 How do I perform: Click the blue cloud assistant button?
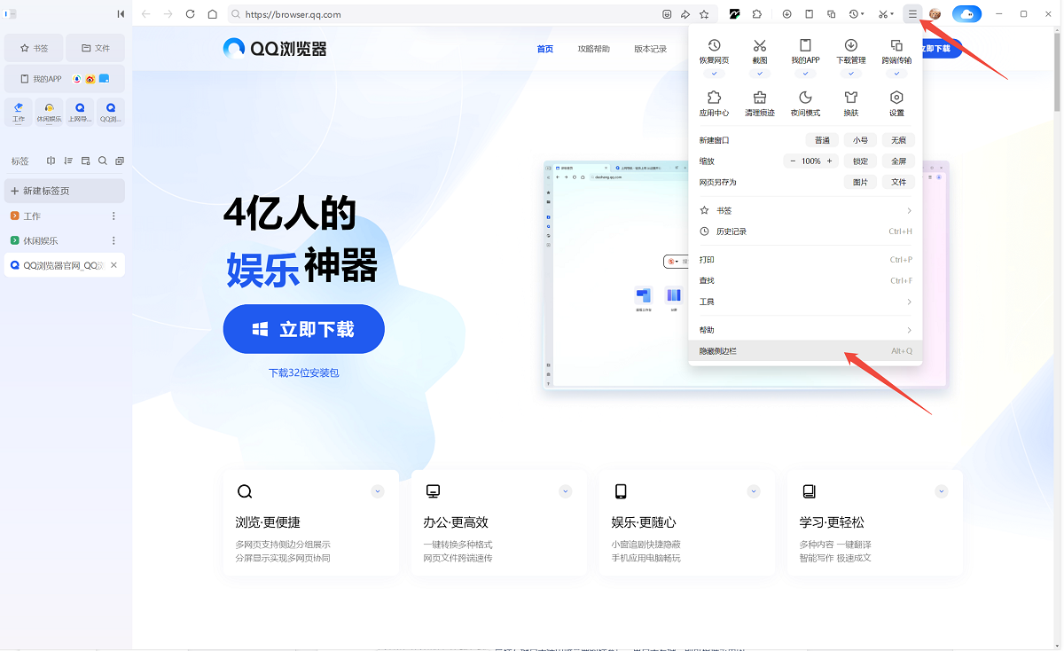point(966,14)
